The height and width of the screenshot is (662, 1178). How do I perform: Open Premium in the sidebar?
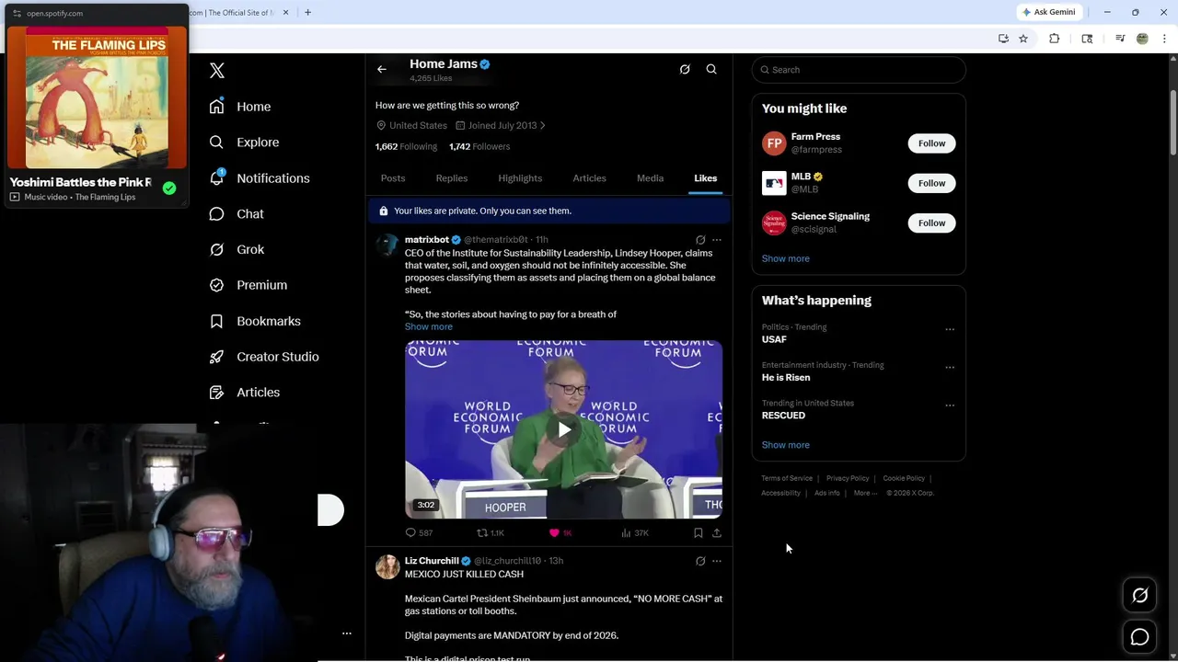248,285
